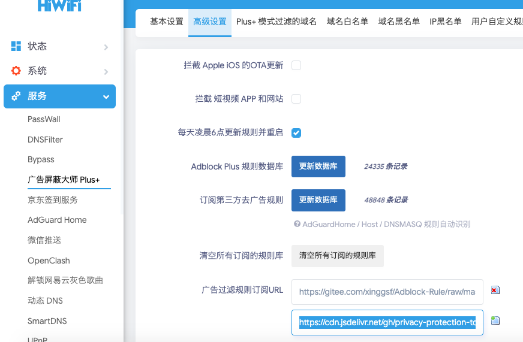
Task: Open UPnP in the sidebar
Action: (x=37, y=339)
